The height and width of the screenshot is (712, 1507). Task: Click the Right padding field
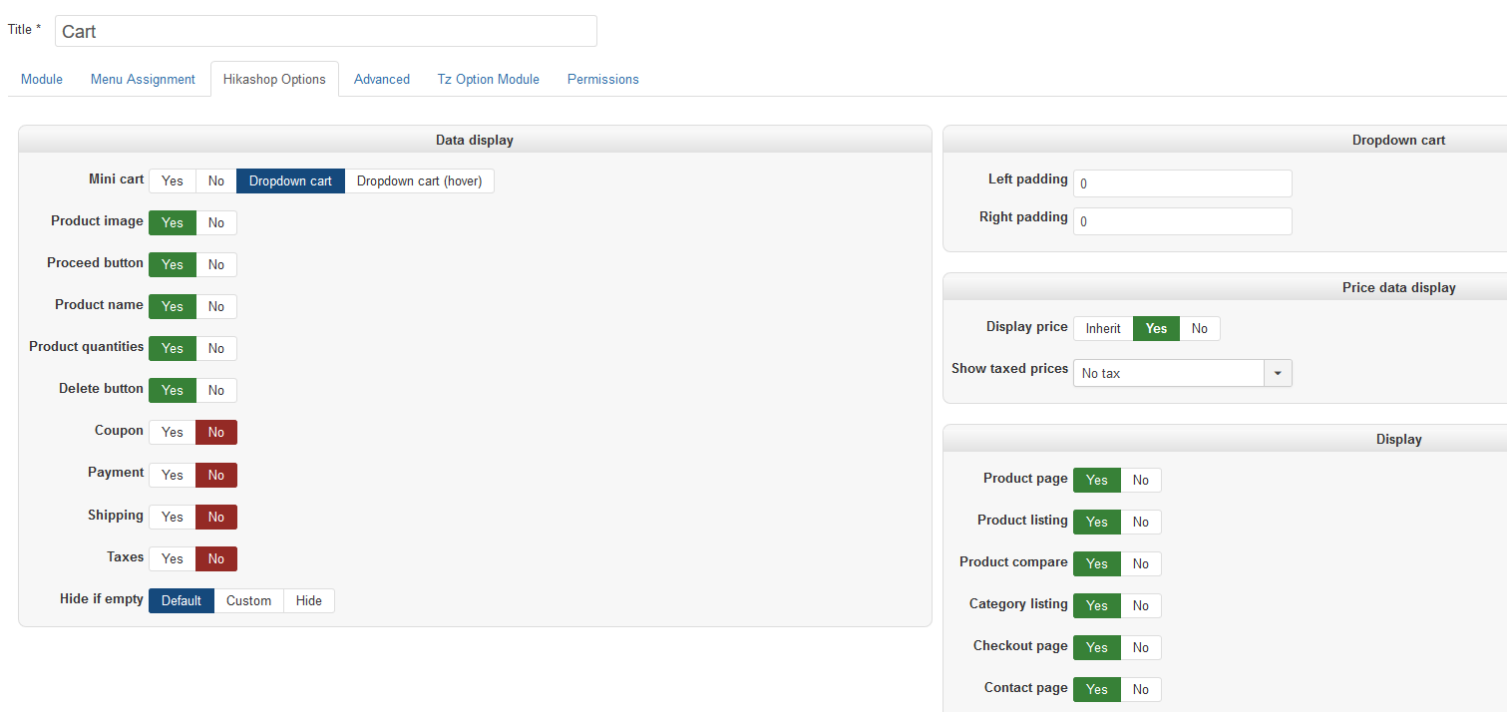click(x=1183, y=221)
